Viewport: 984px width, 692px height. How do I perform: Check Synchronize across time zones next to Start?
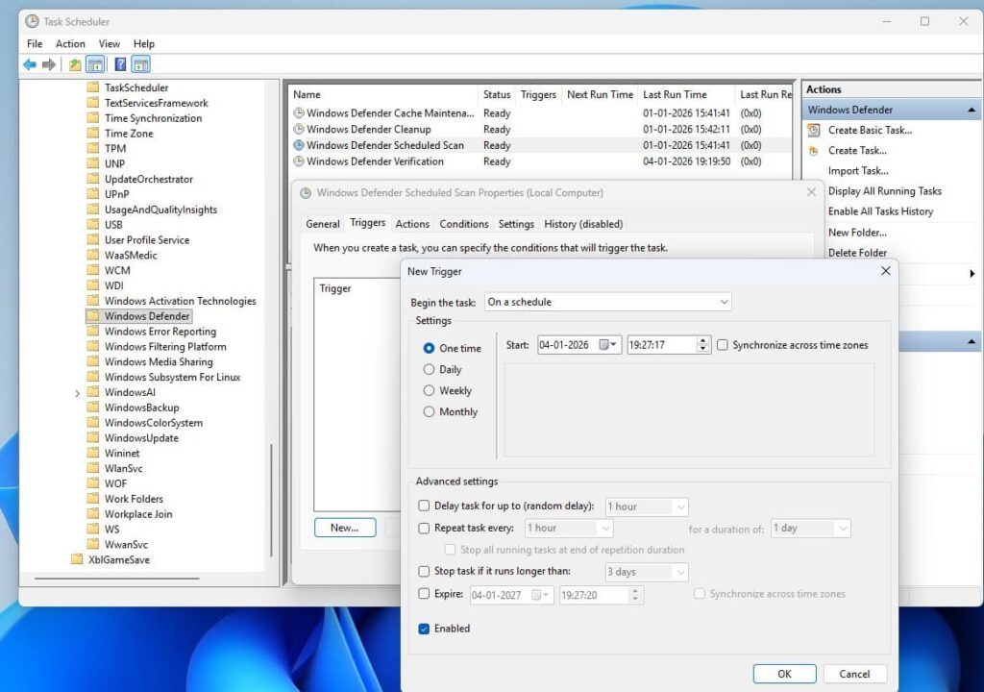(723, 345)
